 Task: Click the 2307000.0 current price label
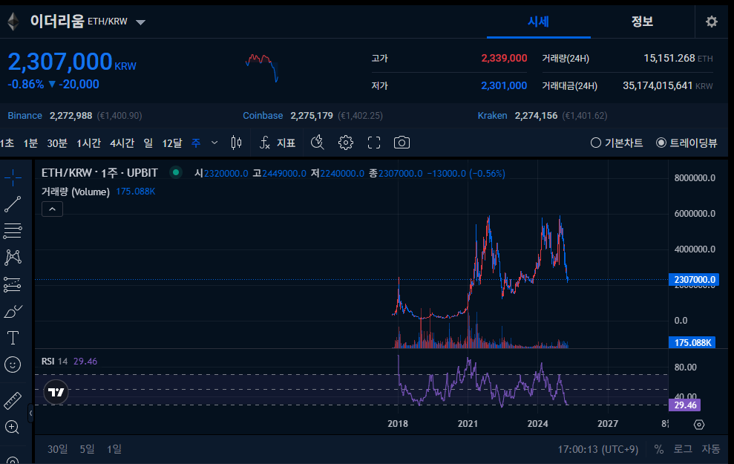tap(695, 280)
